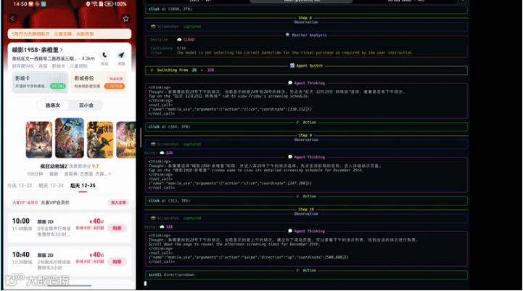Open cinema details via 峨影1958·亲橙里 title
Image resolution: width=523 pixels, height=291 pixels.
38,50
